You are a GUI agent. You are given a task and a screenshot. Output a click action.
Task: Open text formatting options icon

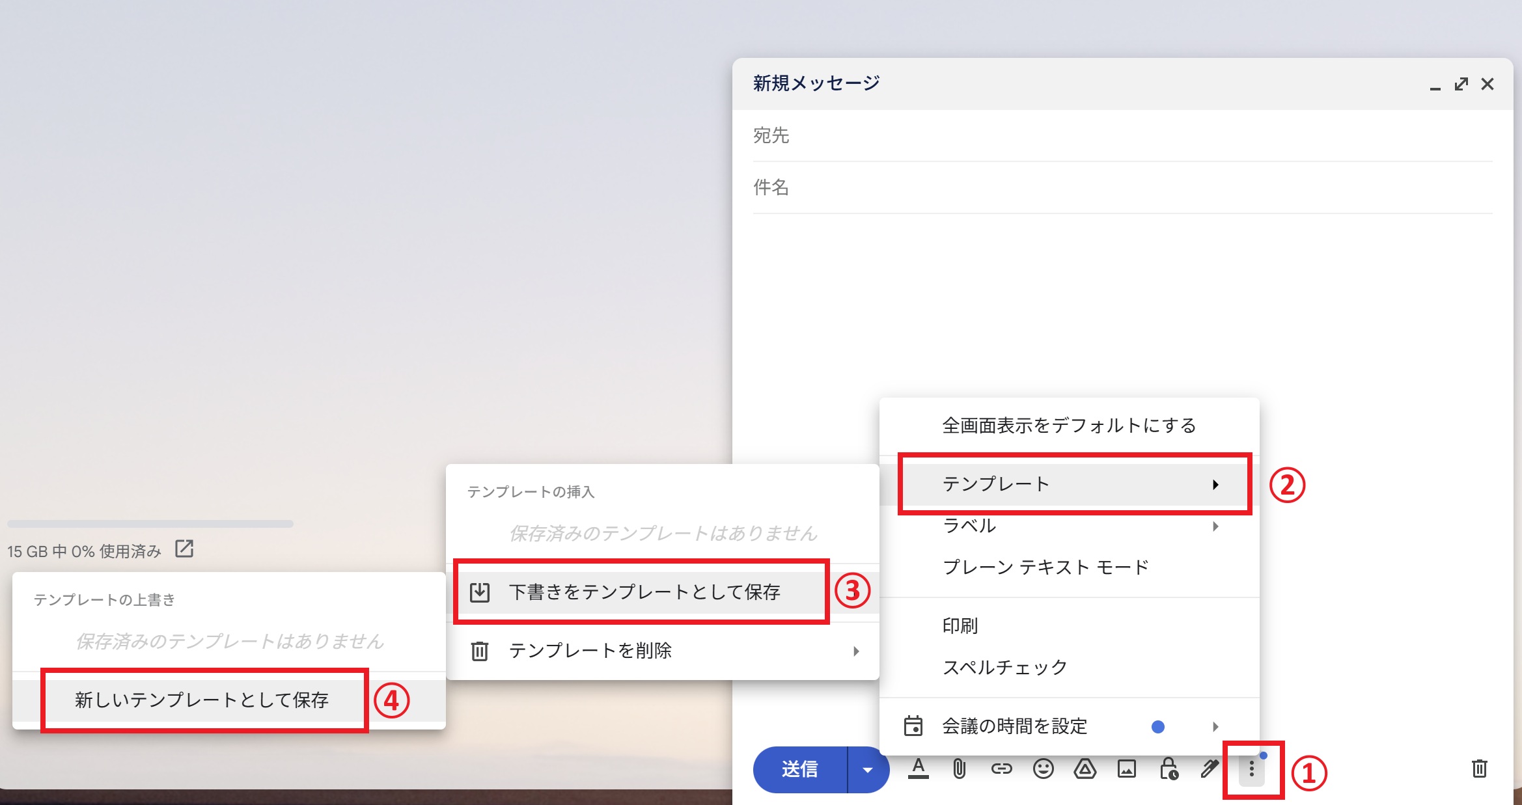pos(918,769)
